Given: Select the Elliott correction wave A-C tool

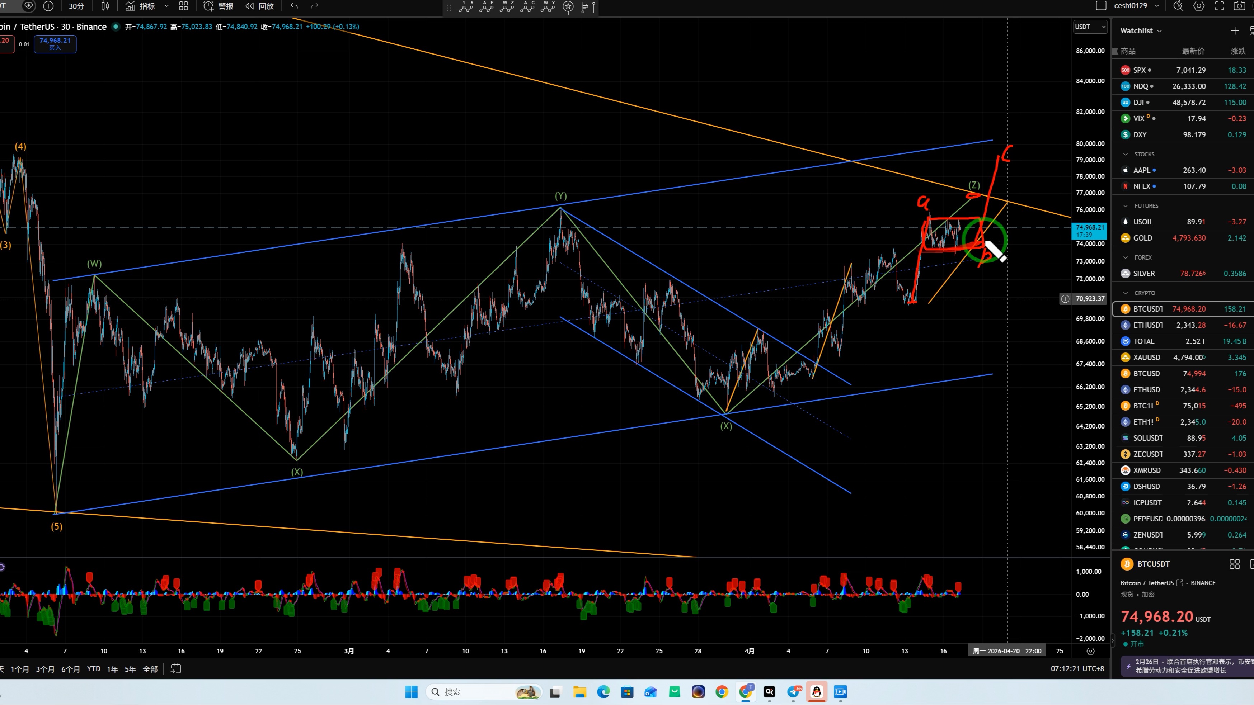Looking at the screenshot, I should 527,6.
